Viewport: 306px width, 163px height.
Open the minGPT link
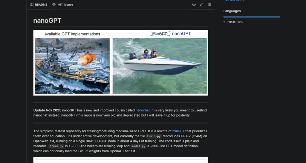point(178,131)
